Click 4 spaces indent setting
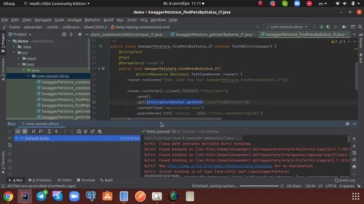This screenshot has height=204, width=364. pos(346,186)
